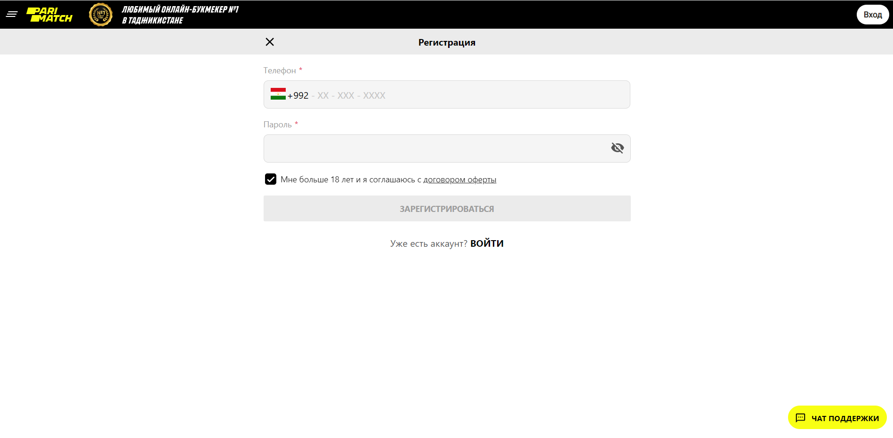This screenshot has height=438, width=893.
Task: Click the password input field
Action: pos(447,149)
